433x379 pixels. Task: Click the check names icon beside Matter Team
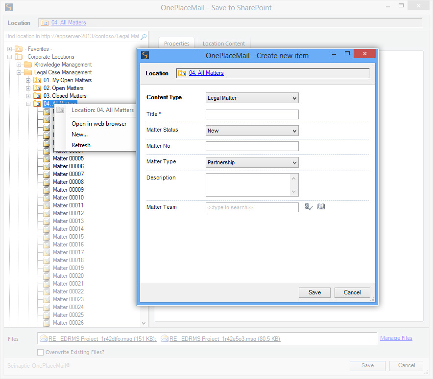[309, 206]
